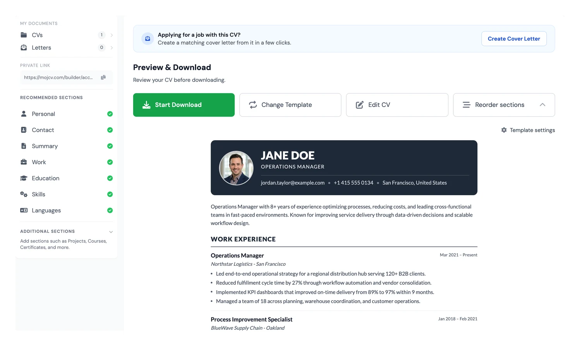Click the Education graduation cap icon
This screenshot has width=580, height=346.
point(24,178)
